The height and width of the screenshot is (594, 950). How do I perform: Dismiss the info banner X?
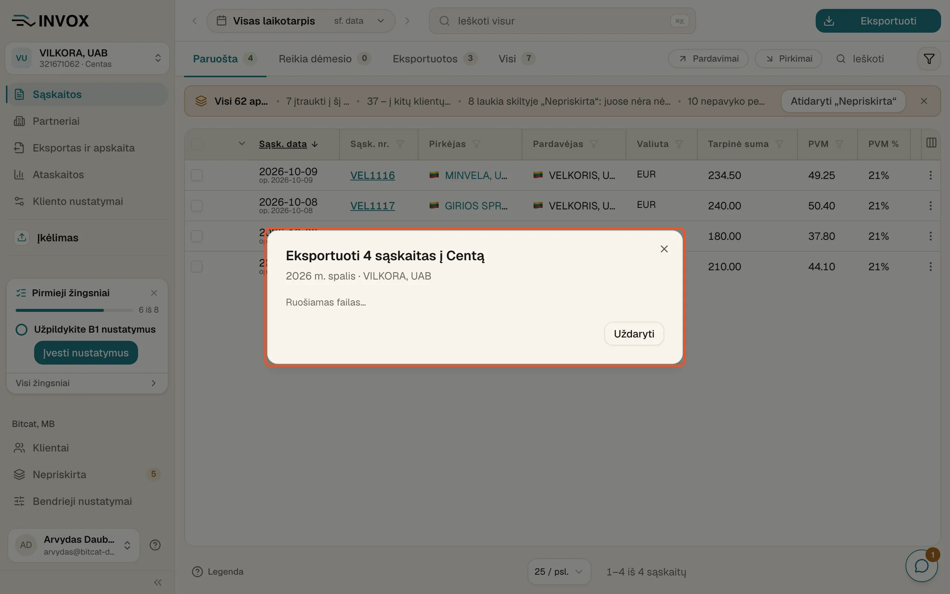tap(924, 101)
